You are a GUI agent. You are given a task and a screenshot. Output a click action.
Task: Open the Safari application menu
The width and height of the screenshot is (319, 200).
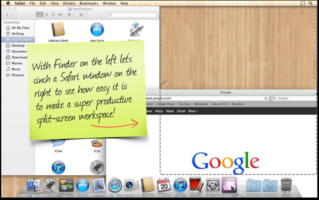20,3
